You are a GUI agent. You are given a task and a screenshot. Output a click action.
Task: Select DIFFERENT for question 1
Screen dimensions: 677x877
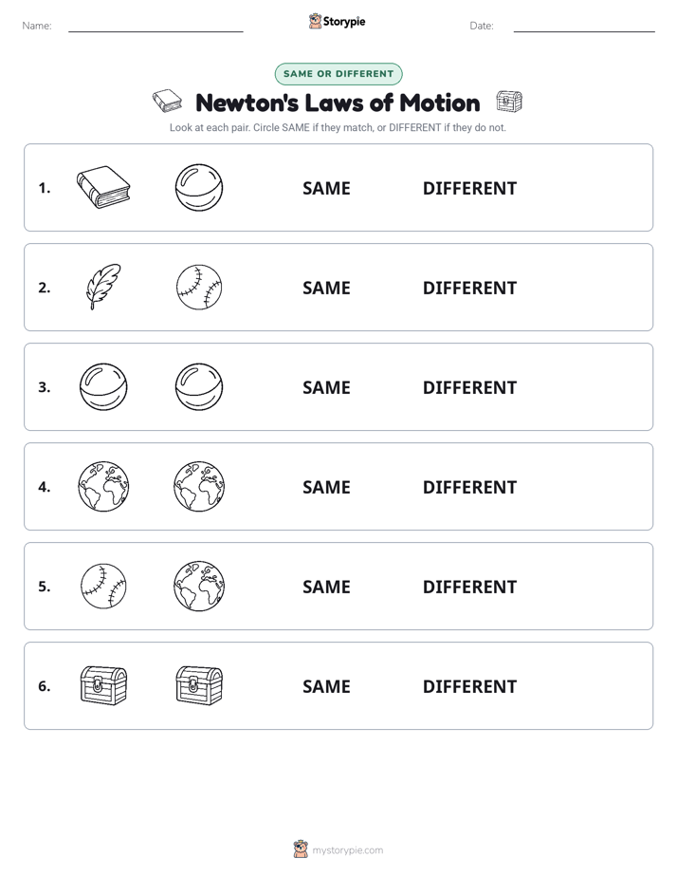[x=469, y=189]
